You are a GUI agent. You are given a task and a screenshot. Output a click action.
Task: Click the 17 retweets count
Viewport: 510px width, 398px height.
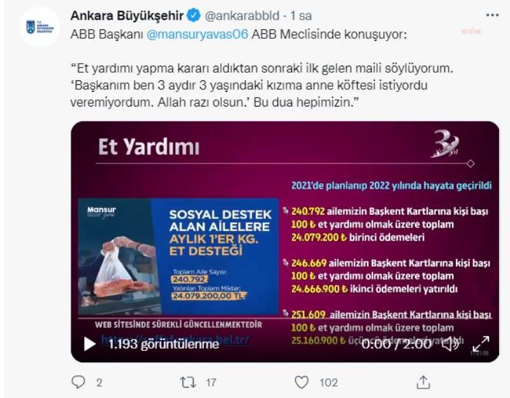211,383
